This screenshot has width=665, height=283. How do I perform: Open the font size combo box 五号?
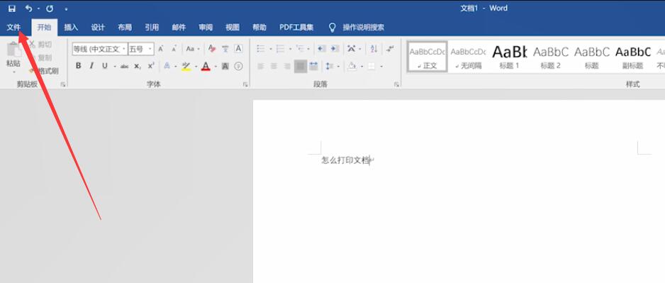(141, 49)
